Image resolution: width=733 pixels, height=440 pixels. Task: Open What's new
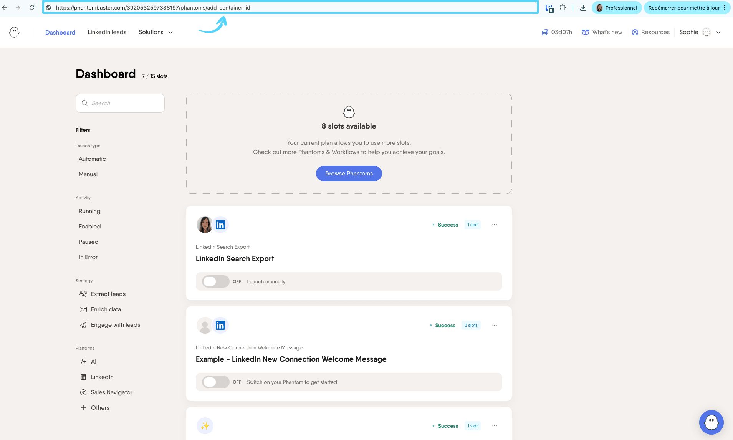(x=602, y=32)
